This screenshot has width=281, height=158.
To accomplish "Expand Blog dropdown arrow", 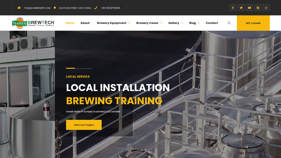I will click(199, 23).
